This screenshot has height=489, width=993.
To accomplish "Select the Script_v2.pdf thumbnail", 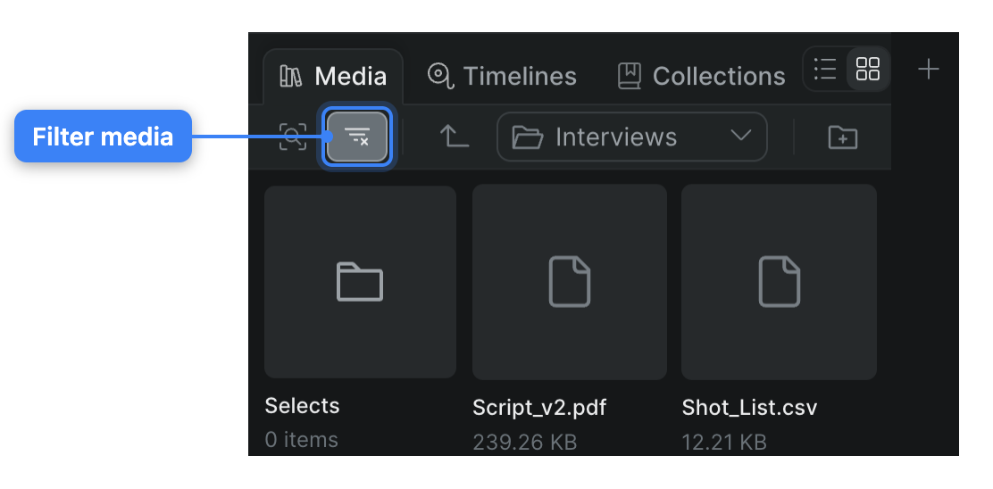I will 570,282.
